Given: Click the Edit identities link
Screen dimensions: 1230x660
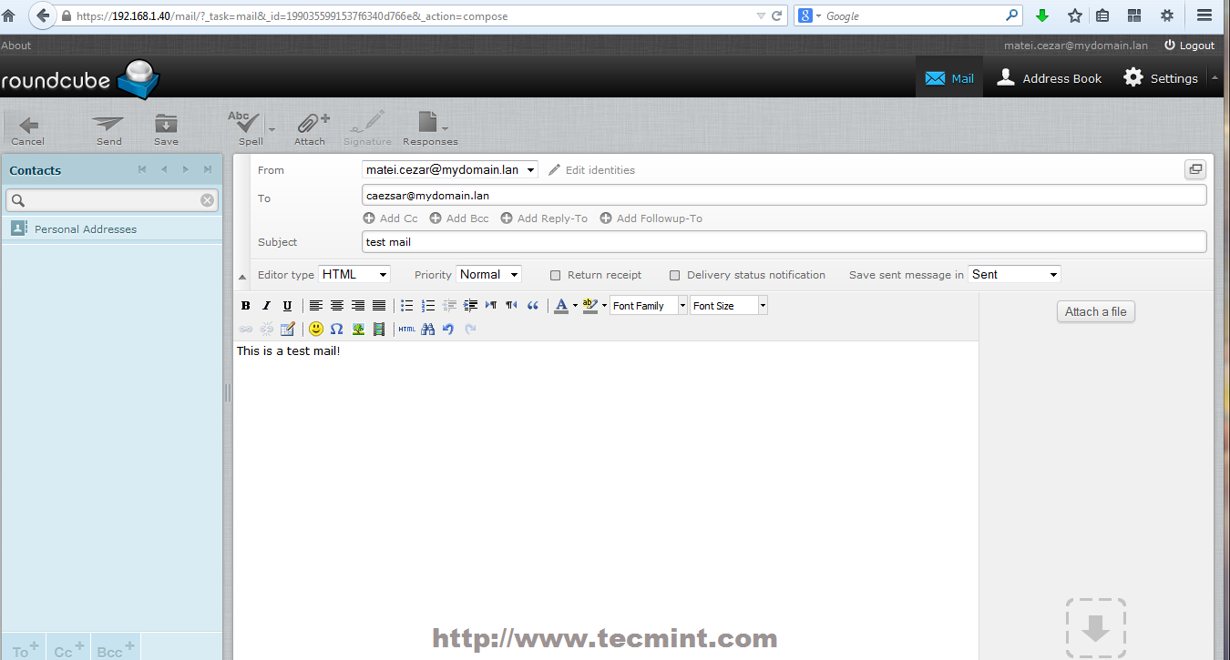Looking at the screenshot, I should pyautogui.click(x=591, y=170).
